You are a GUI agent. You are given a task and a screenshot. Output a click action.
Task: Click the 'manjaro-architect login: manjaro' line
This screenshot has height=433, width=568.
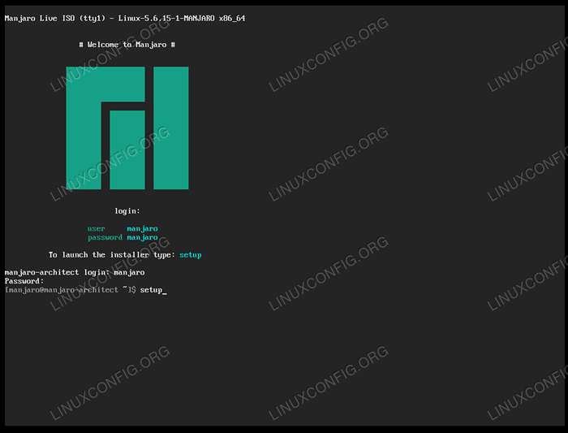(x=75, y=272)
